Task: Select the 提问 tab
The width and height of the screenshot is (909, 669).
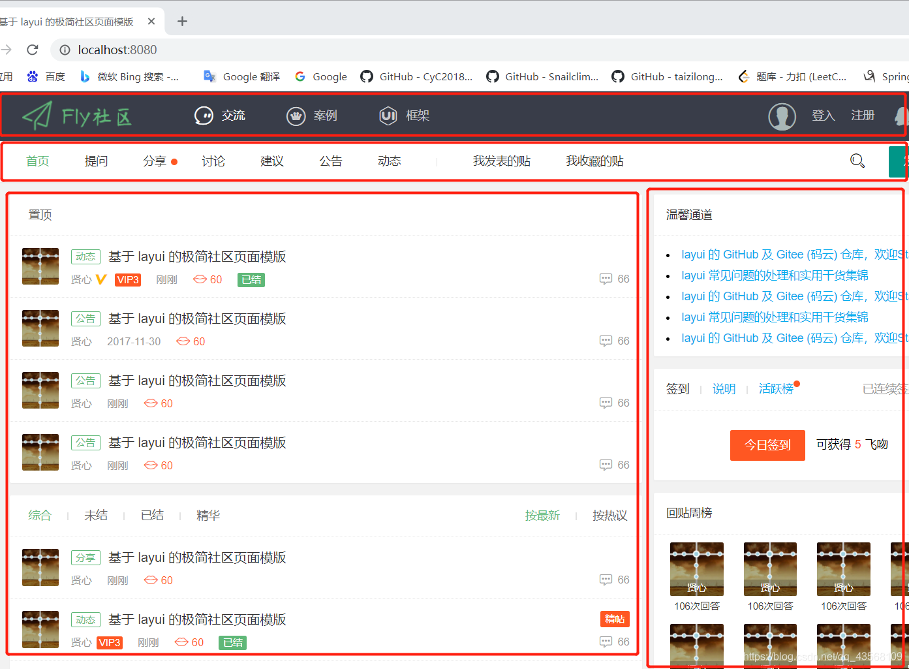Action: (96, 161)
